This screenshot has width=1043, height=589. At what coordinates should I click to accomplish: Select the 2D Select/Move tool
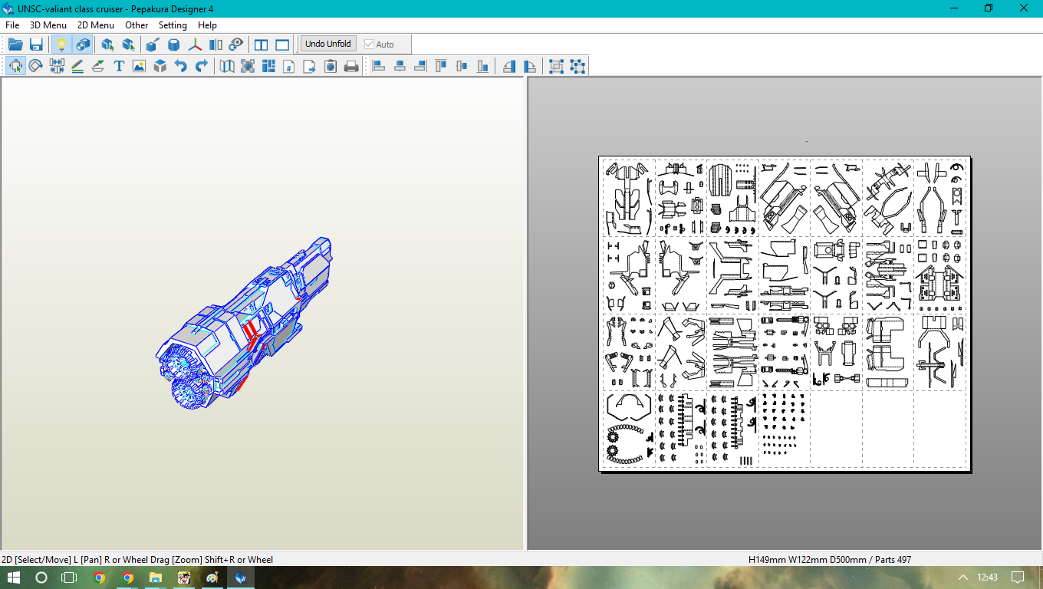(x=15, y=66)
